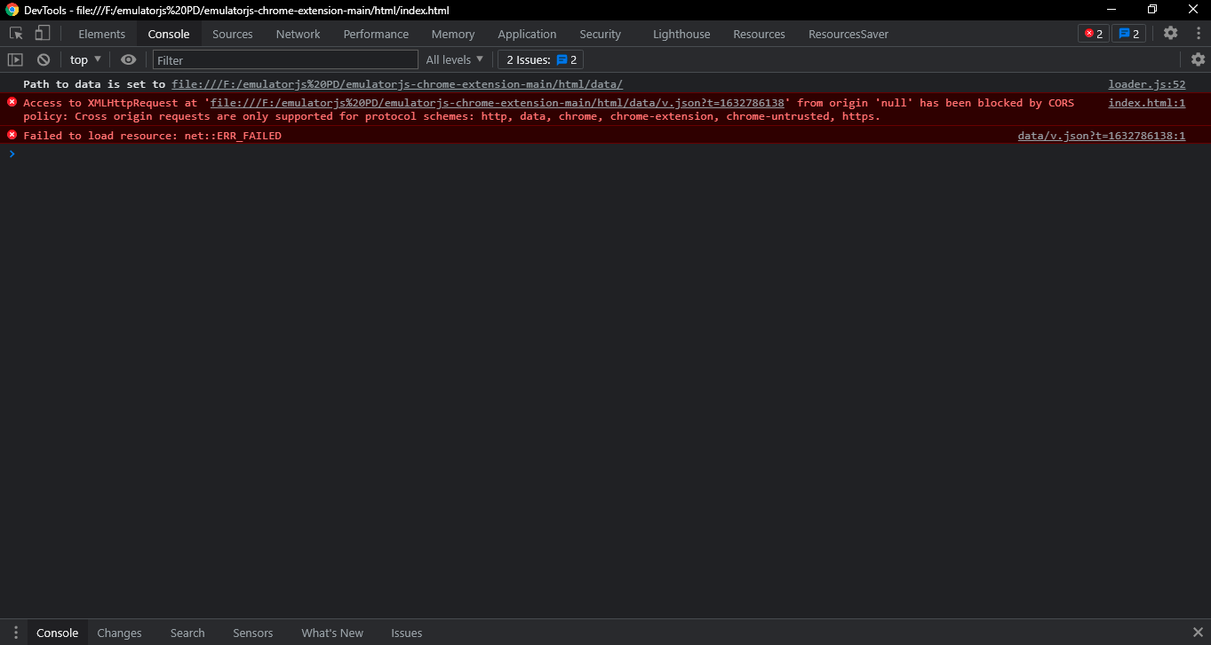Open console settings on the far right

[x=1198, y=59]
